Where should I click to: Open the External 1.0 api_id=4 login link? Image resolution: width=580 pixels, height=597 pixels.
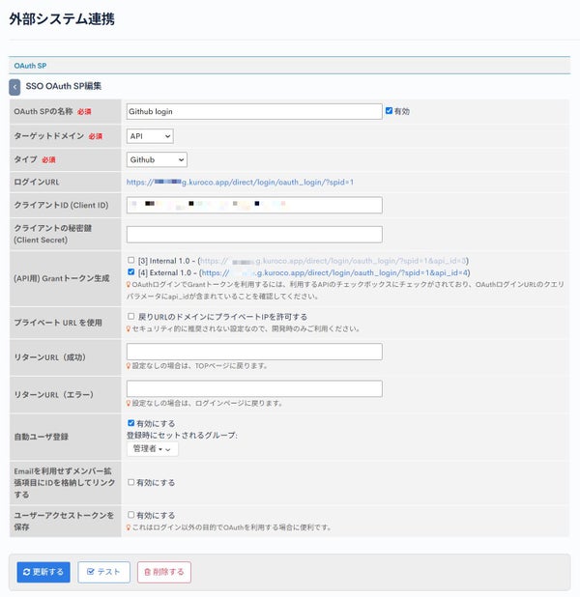coord(334,272)
